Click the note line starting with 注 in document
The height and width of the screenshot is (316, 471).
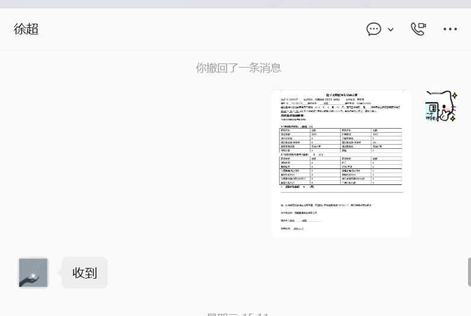(x=326, y=205)
